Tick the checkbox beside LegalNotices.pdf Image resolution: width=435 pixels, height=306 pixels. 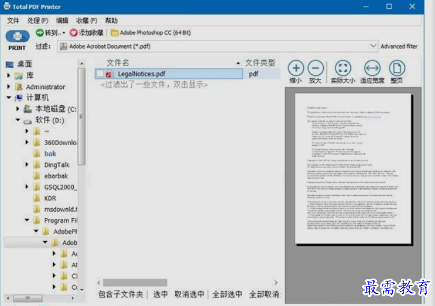coord(100,74)
